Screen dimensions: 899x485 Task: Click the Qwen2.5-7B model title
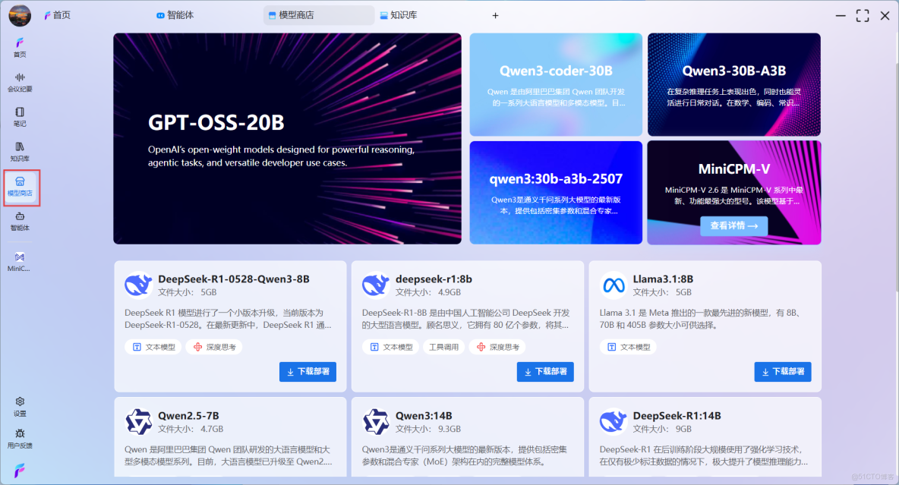(x=188, y=416)
